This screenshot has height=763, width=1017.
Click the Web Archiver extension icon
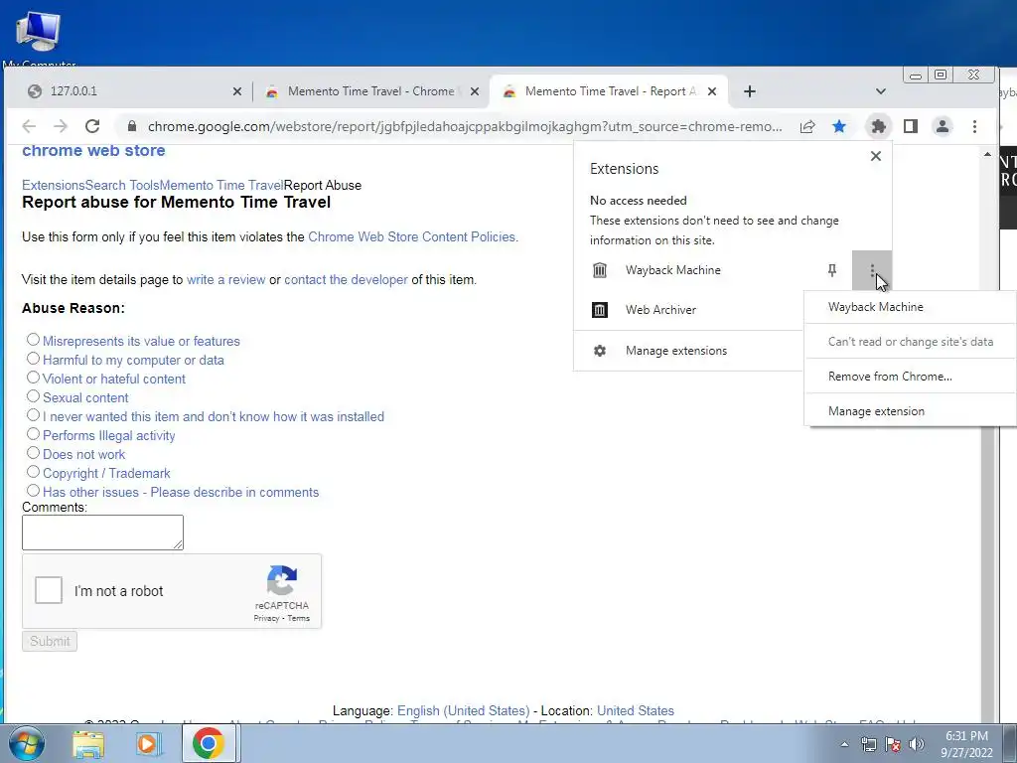[600, 310]
